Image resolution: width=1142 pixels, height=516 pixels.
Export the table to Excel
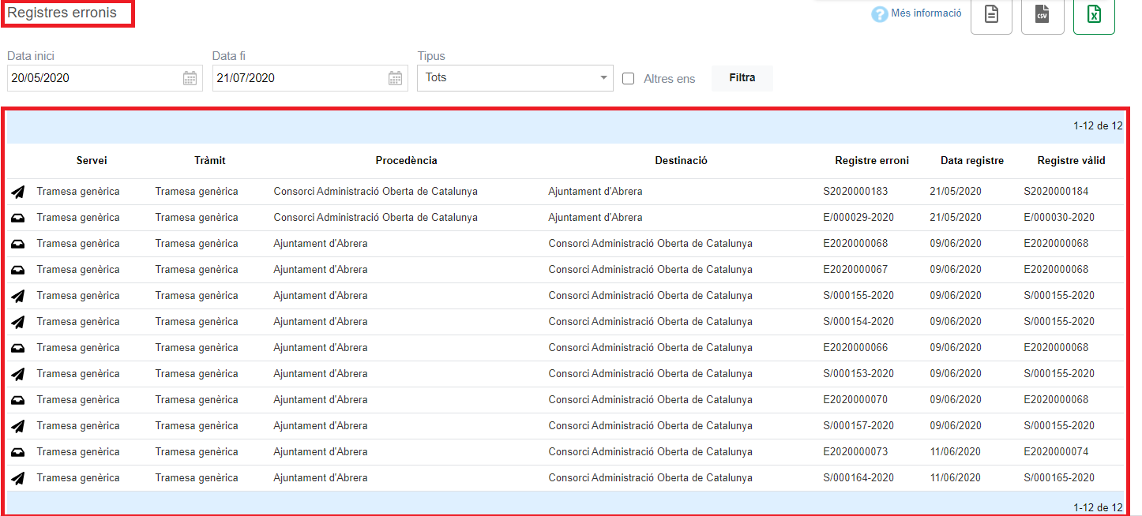pos(1094,15)
